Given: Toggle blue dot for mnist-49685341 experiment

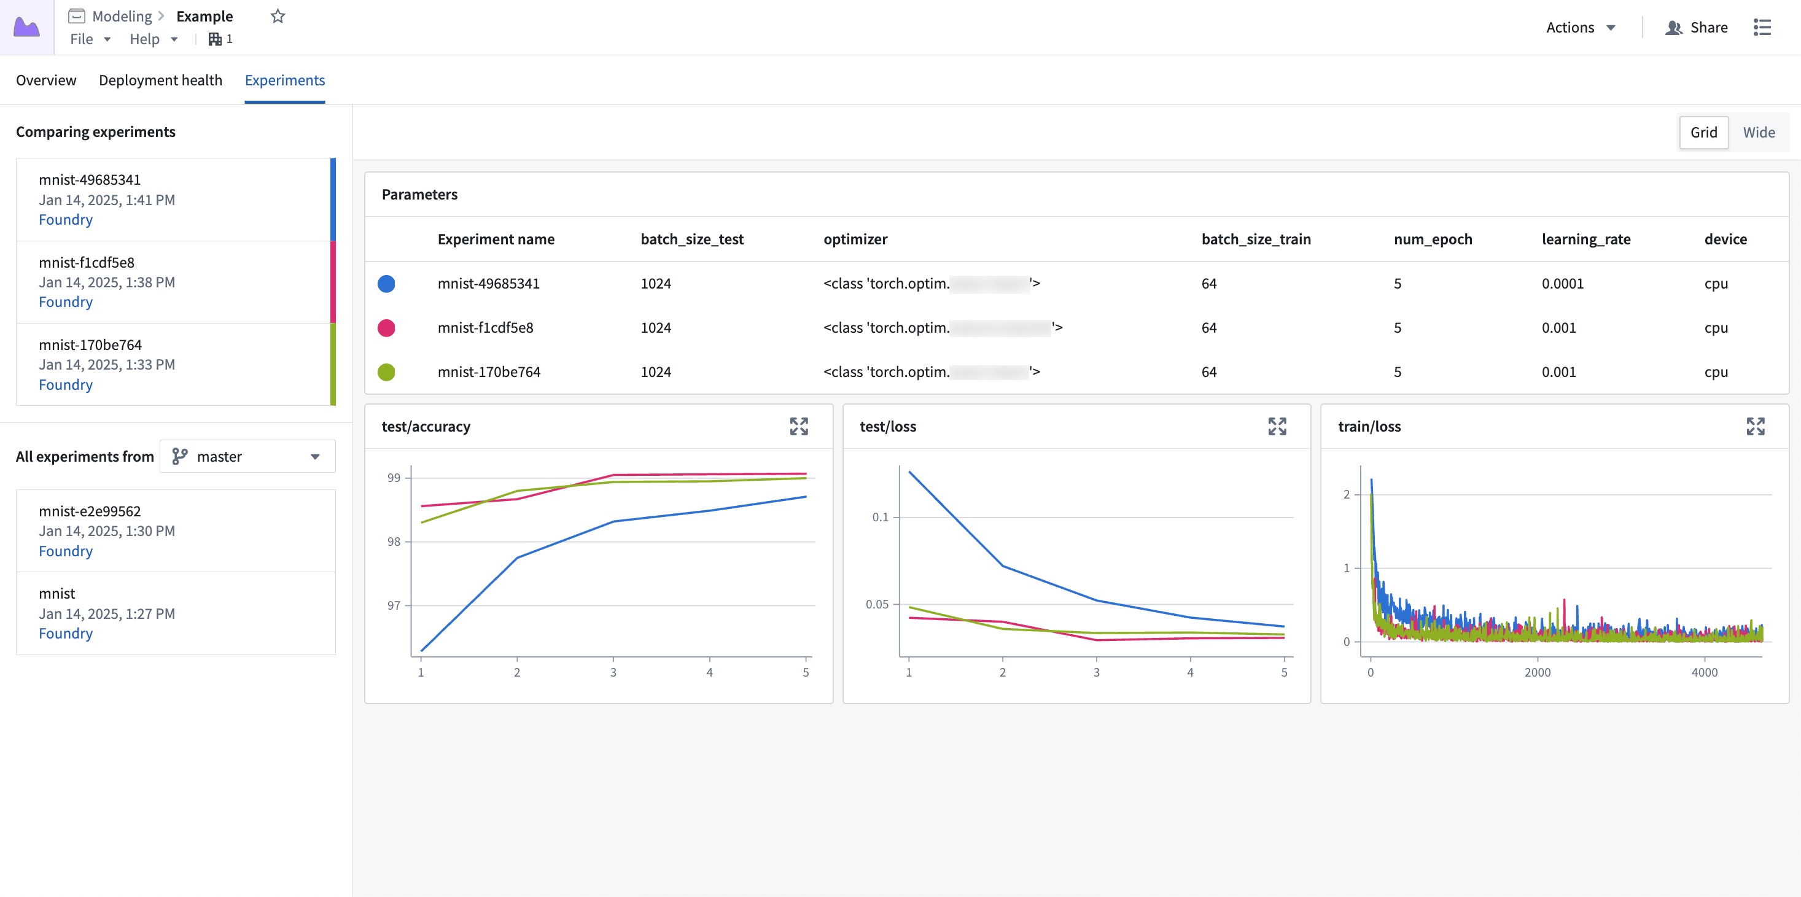Looking at the screenshot, I should tap(388, 282).
